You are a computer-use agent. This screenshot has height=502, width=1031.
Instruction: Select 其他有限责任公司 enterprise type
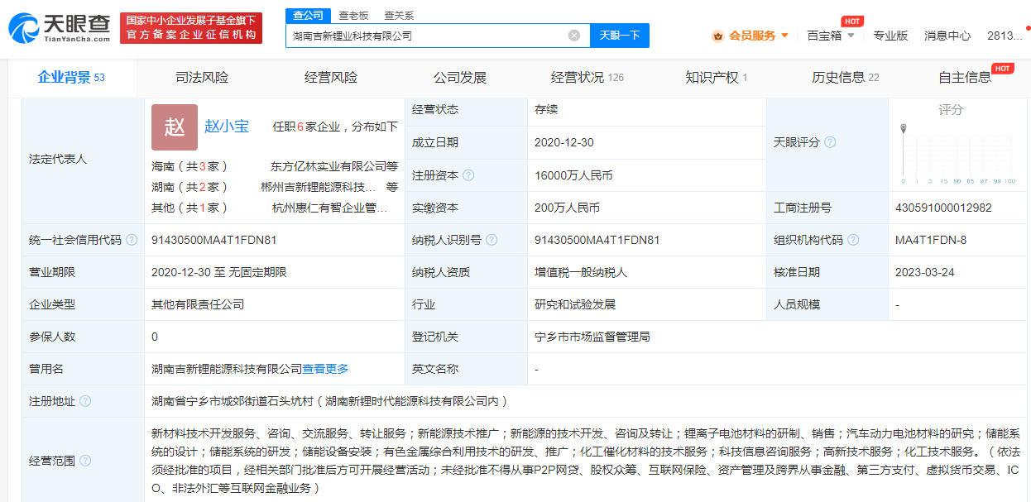[198, 304]
